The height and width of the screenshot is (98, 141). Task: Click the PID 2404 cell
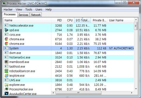pyautogui.click(x=59, y=71)
